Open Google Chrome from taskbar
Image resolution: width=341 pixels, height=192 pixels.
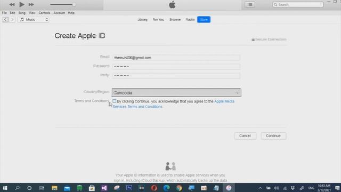coord(179,188)
